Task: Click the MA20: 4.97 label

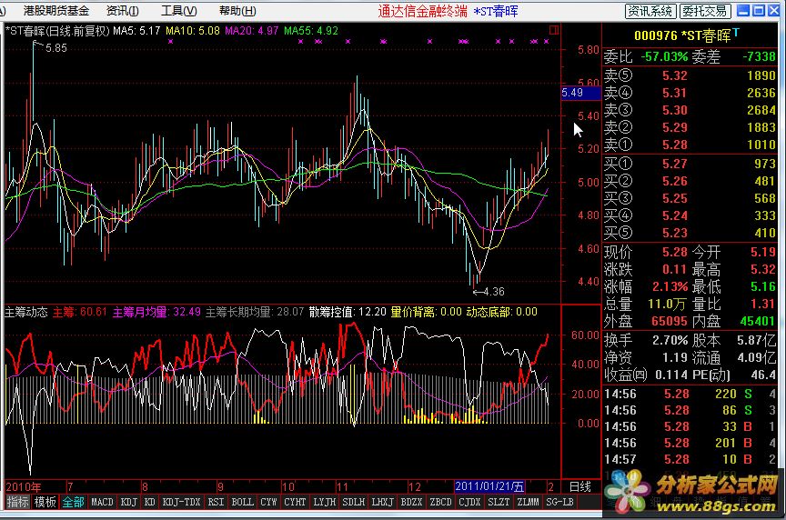Action: click(252, 31)
